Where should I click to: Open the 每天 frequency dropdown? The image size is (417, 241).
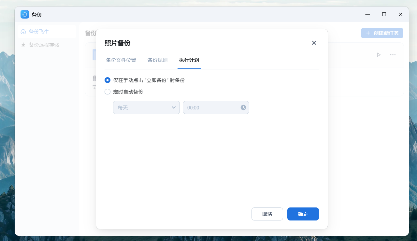146,107
